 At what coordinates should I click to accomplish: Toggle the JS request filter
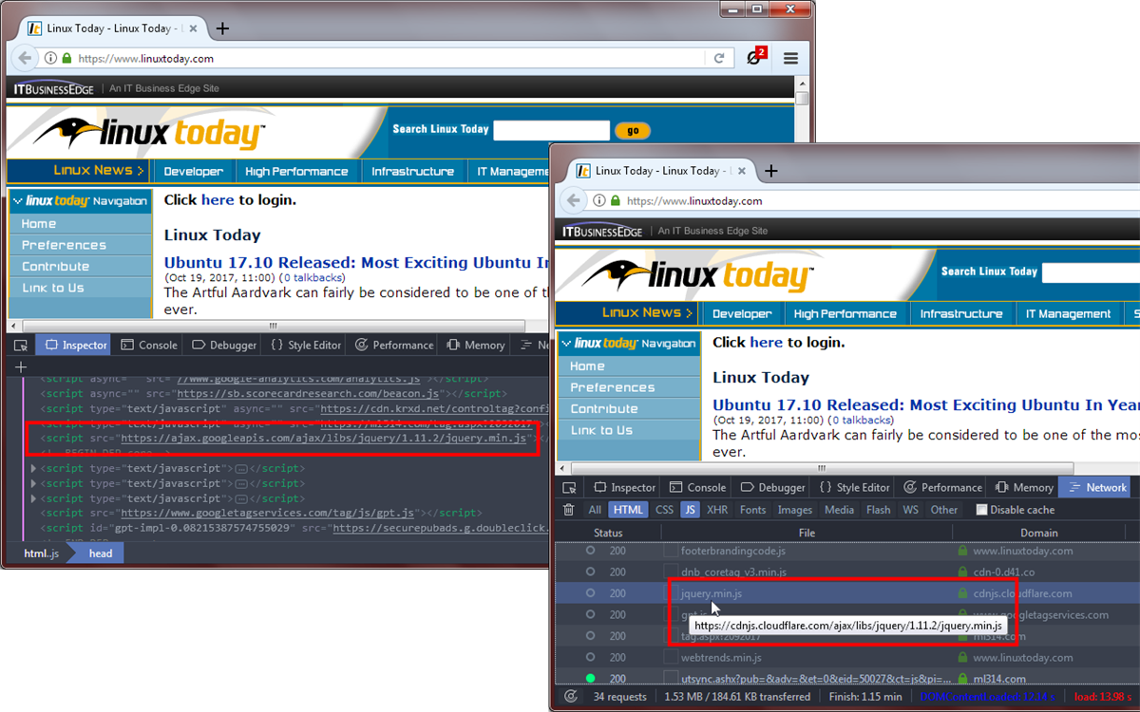pos(690,510)
